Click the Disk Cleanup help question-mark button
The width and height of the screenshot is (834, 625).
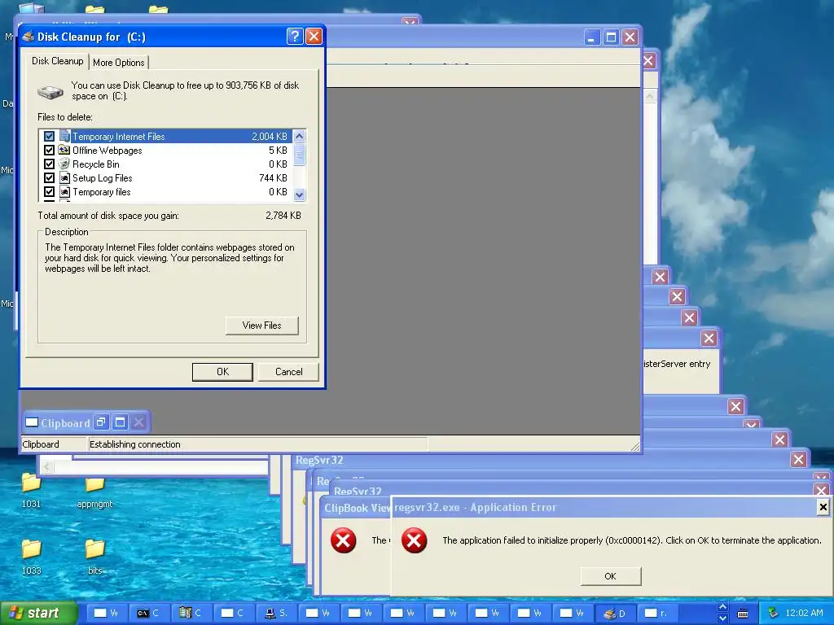[x=295, y=36]
